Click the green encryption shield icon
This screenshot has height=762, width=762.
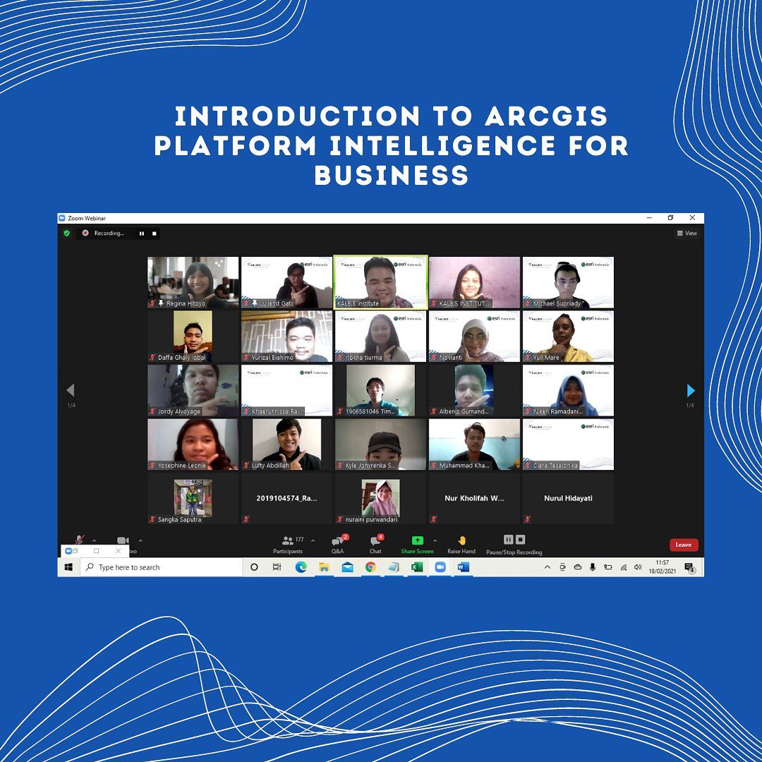[x=67, y=233]
